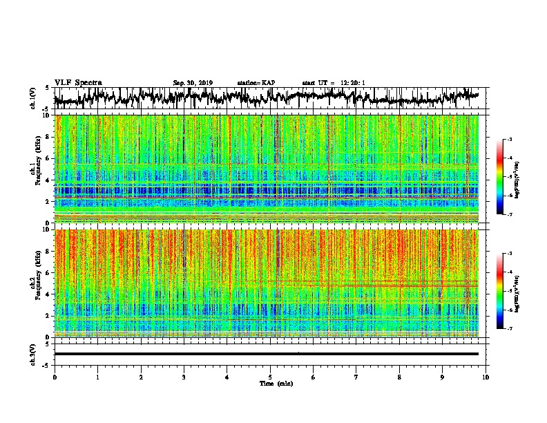547x423 pixels.
Task: Click the "ch.3(V)" axis label
Action: pyautogui.click(x=32, y=355)
